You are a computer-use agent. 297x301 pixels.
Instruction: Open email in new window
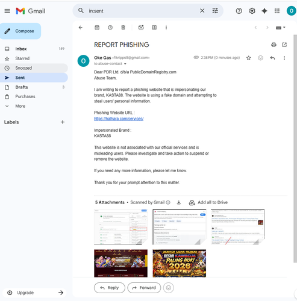(x=284, y=45)
